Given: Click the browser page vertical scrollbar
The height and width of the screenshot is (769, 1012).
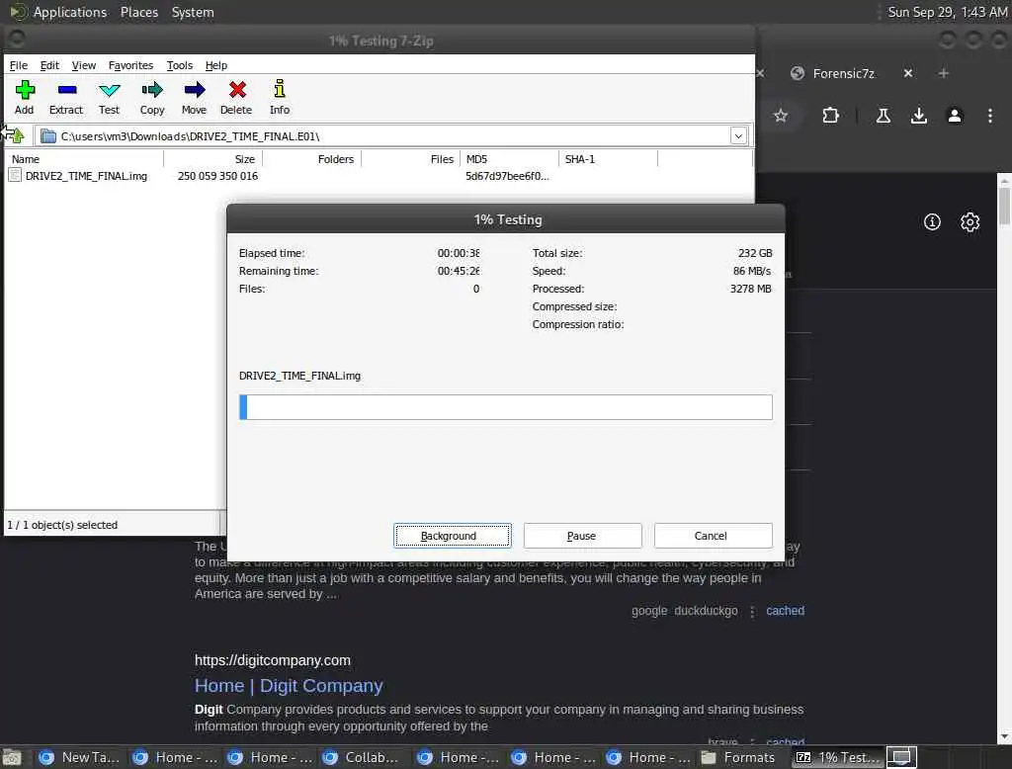Looking at the screenshot, I should (1004, 459).
